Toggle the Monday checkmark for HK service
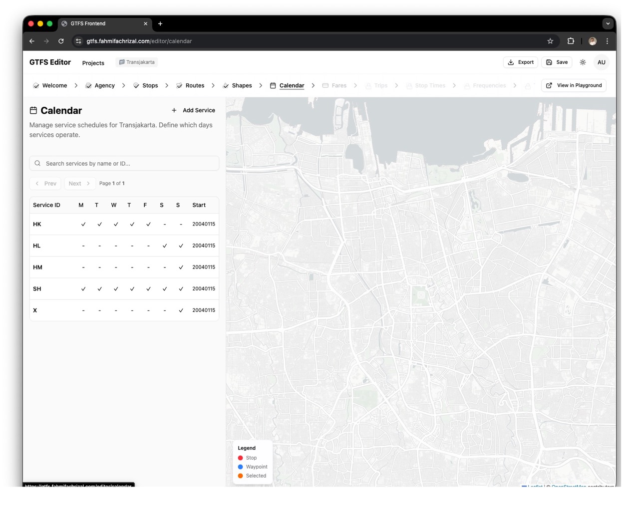This screenshot has width=639, height=521. pyautogui.click(x=83, y=225)
